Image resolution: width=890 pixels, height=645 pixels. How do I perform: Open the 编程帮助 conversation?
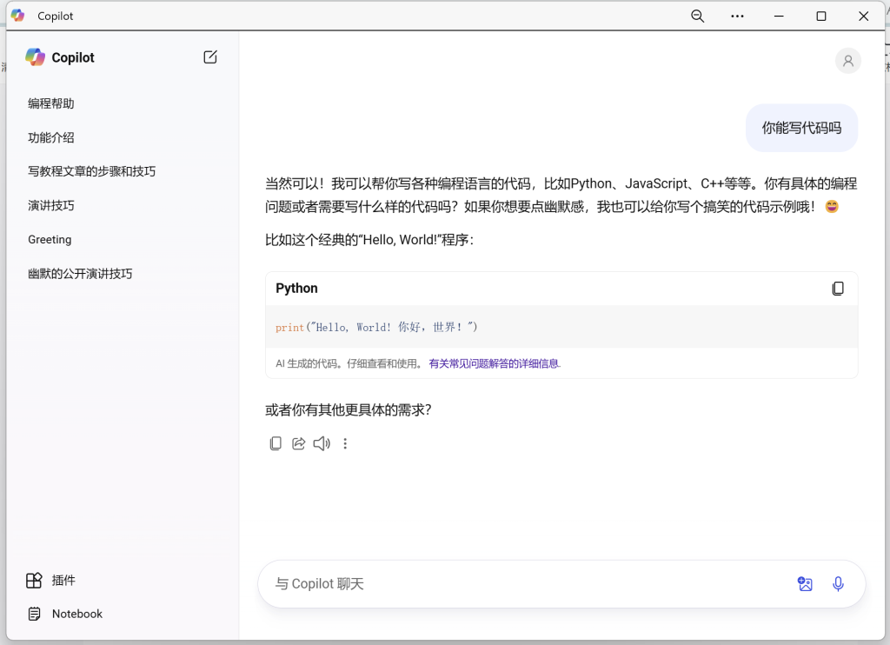coord(50,103)
